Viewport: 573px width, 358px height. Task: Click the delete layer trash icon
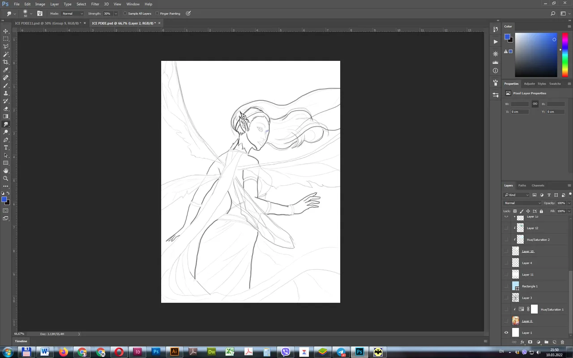(563, 342)
